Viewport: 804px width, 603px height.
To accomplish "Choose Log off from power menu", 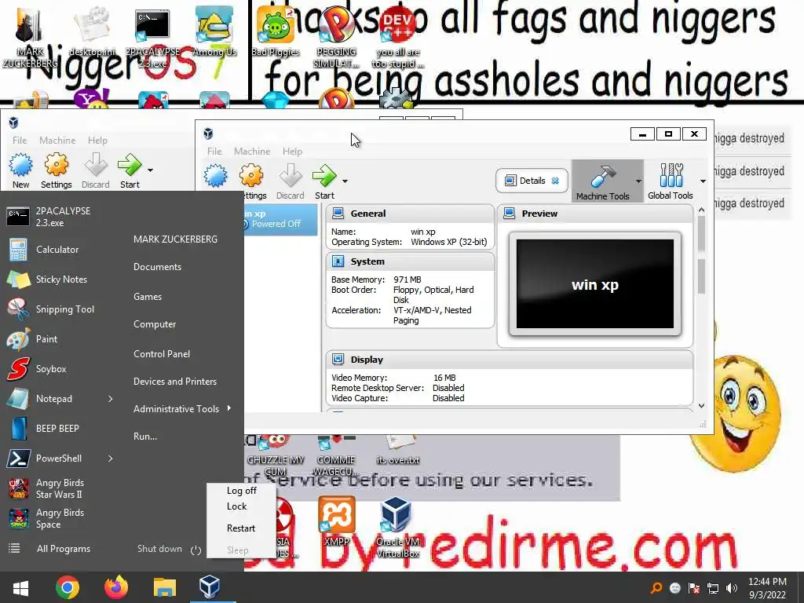I will pos(242,491).
